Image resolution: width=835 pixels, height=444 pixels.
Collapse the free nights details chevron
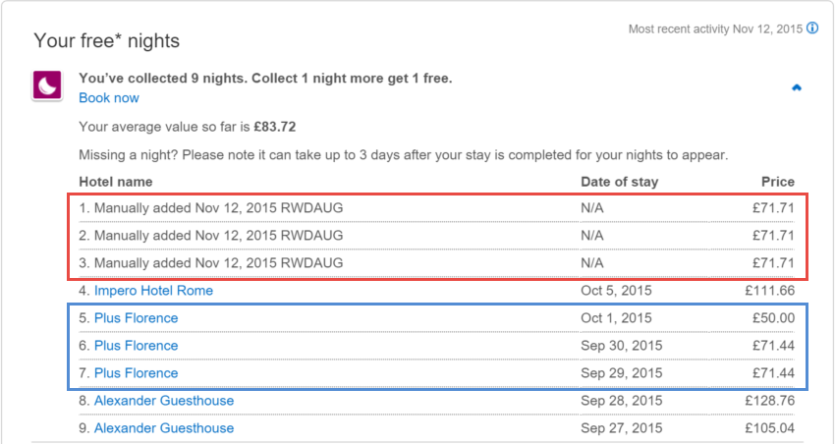click(x=796, y=87)
